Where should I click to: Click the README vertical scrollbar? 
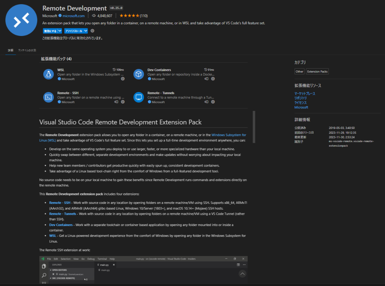pyautogui.click(x=254, y=127)
